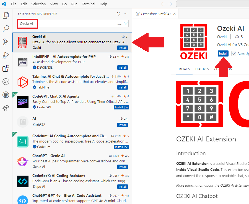249x204 pixels.
Task: Open the Remote Explorer view
Action: [6, 82]
